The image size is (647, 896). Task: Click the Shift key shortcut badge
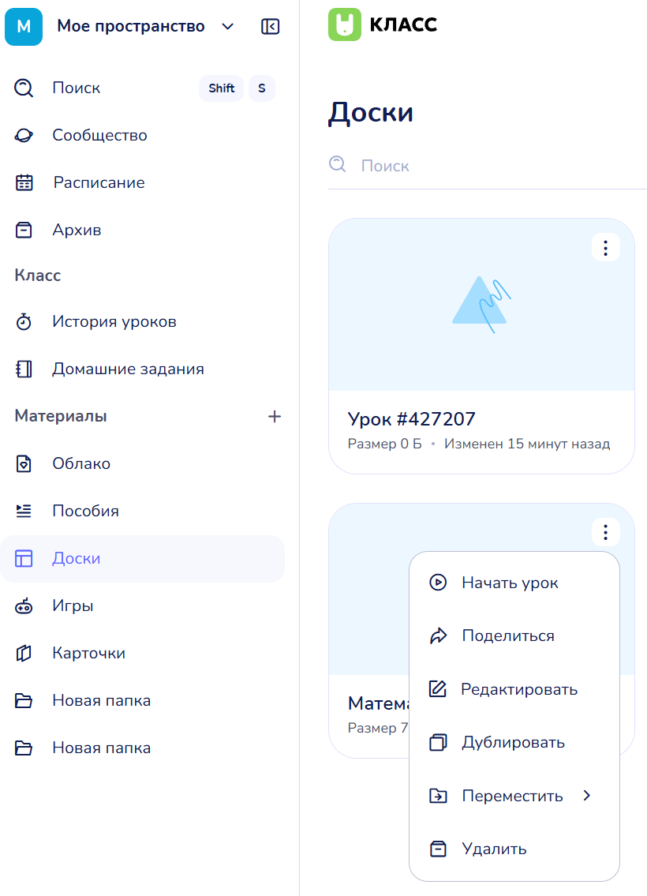222,88
